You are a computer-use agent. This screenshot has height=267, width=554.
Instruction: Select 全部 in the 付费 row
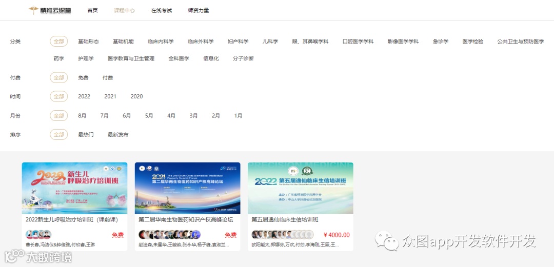[58, 78]
